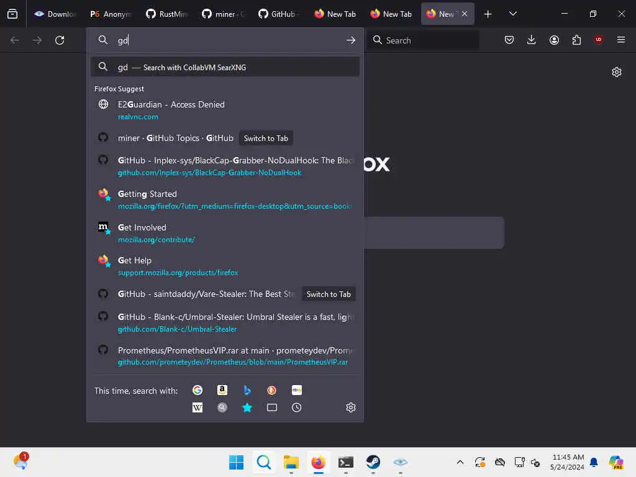This screenshot has width=636, height=477.
Task: Switch to the RustMiner GitHub tab
Action: click(x=166, y=14)
